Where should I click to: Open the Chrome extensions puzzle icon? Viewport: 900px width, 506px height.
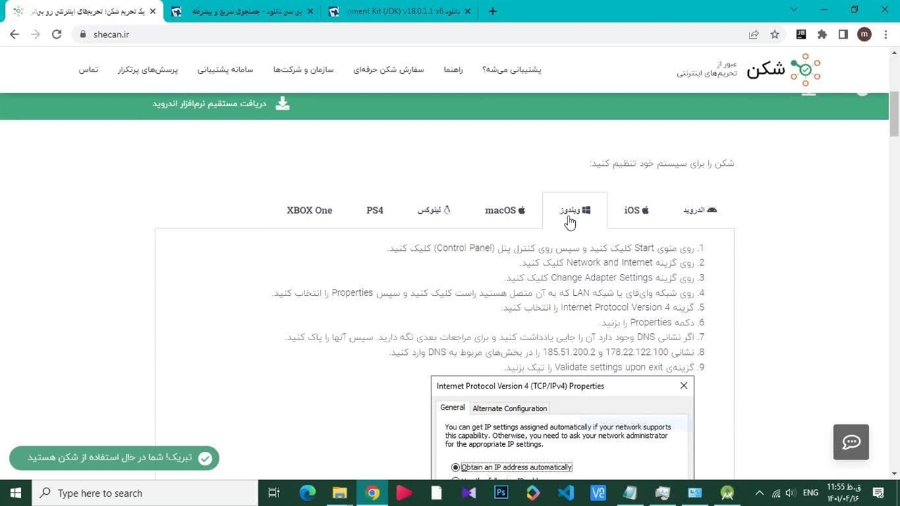pos(822,34)
